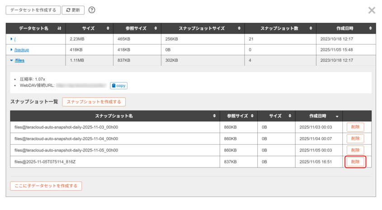Sort datasets by スナップショットサイズ column
Image resolution: width=382 pixels, height=210 pixels.
pyautogui.click(x=239, y=28)
